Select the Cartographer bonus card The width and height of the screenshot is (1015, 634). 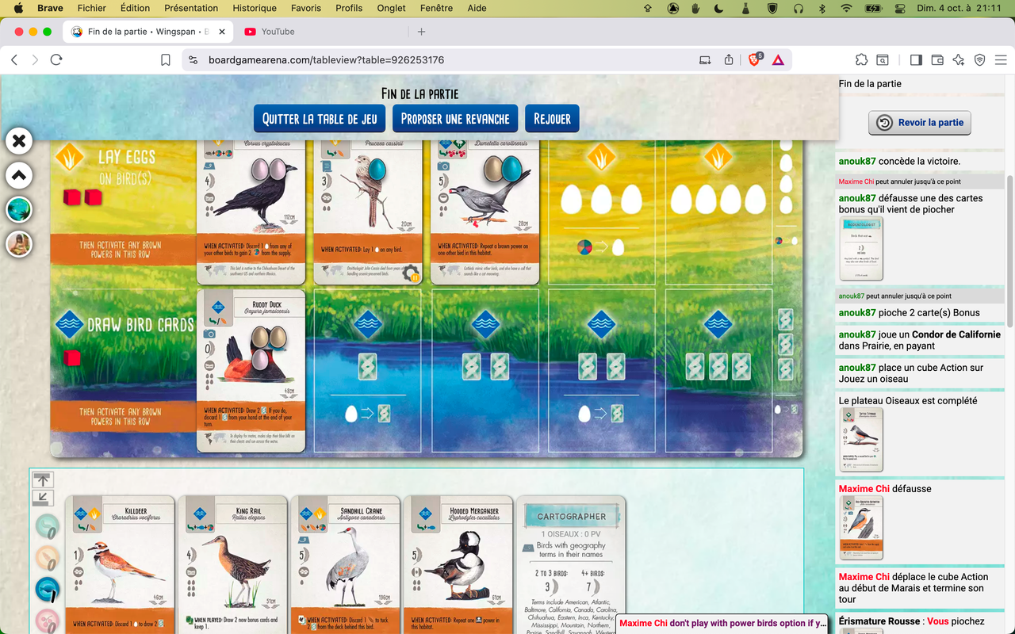click(x=571, y=564)
